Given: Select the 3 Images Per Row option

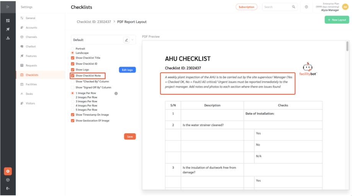Looking at the screenshot, I should coord(73,102).
